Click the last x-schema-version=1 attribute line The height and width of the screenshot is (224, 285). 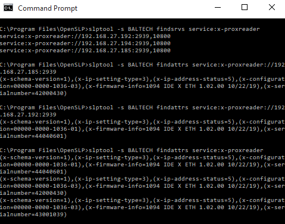[x=142, y=200]
